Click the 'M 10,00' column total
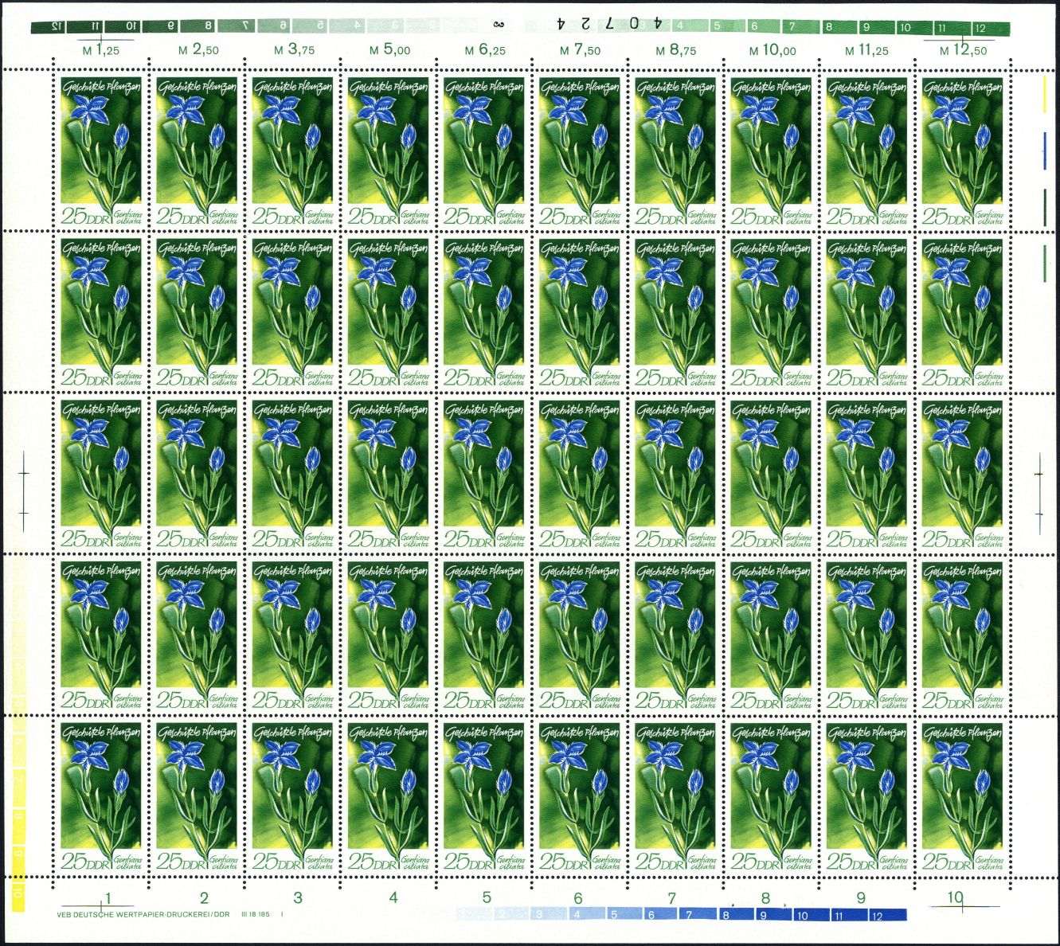The image size is (1060, 946). (x=772, y=50)
